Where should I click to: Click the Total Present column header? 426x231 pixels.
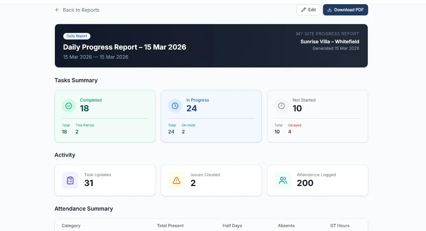coord(170,226)
